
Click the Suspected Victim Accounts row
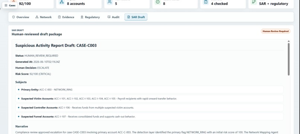pos(149,99)
